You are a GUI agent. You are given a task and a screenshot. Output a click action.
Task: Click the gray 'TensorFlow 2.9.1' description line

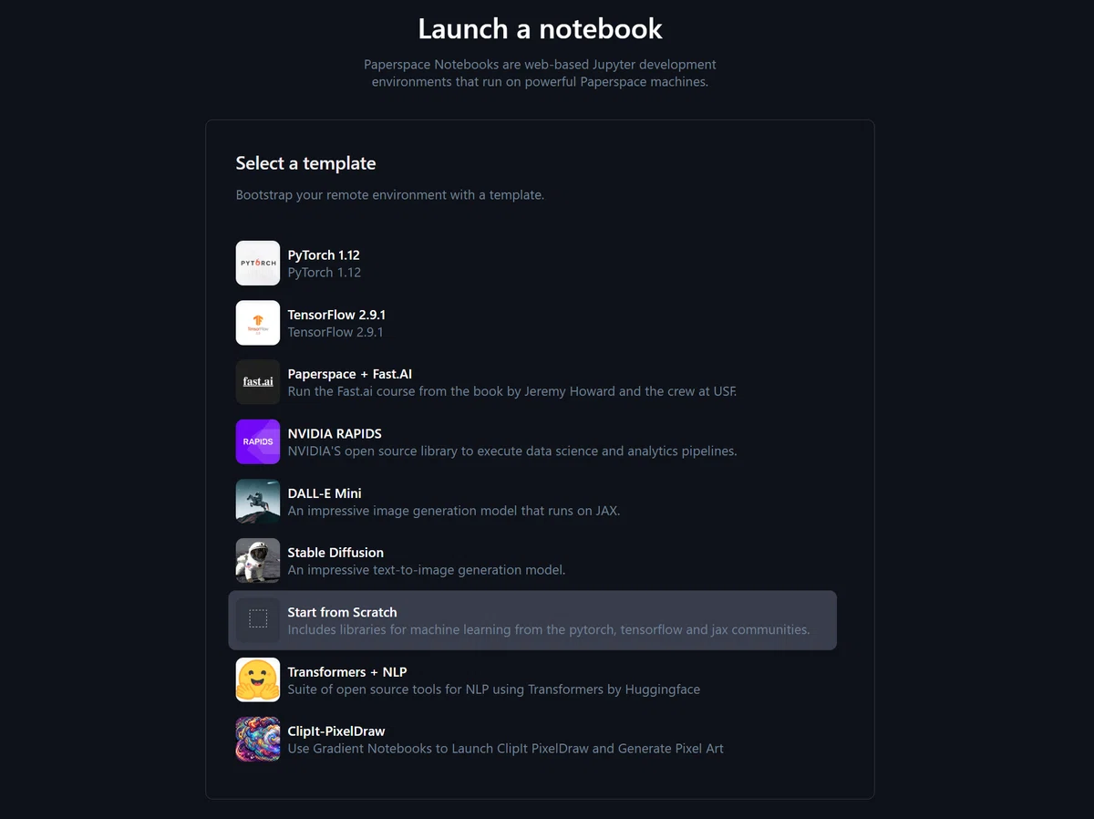click(x=335, y=332)
